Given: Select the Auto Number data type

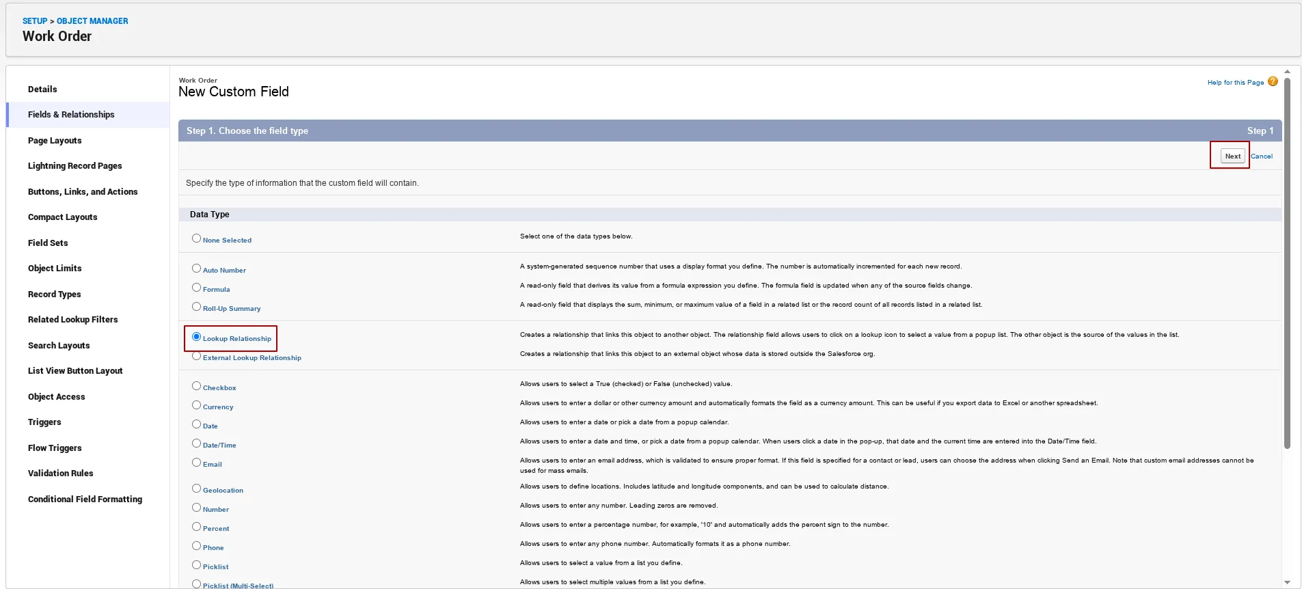Looking at the screenshot, I should (196, 269).
